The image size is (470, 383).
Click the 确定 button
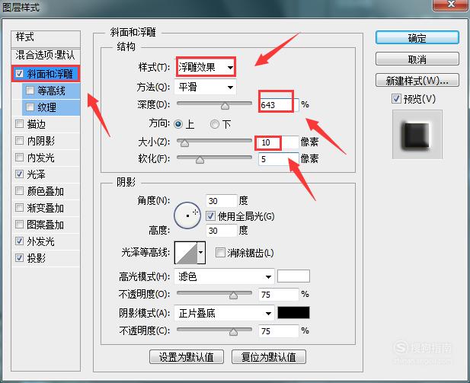click(x=417, y=38)
